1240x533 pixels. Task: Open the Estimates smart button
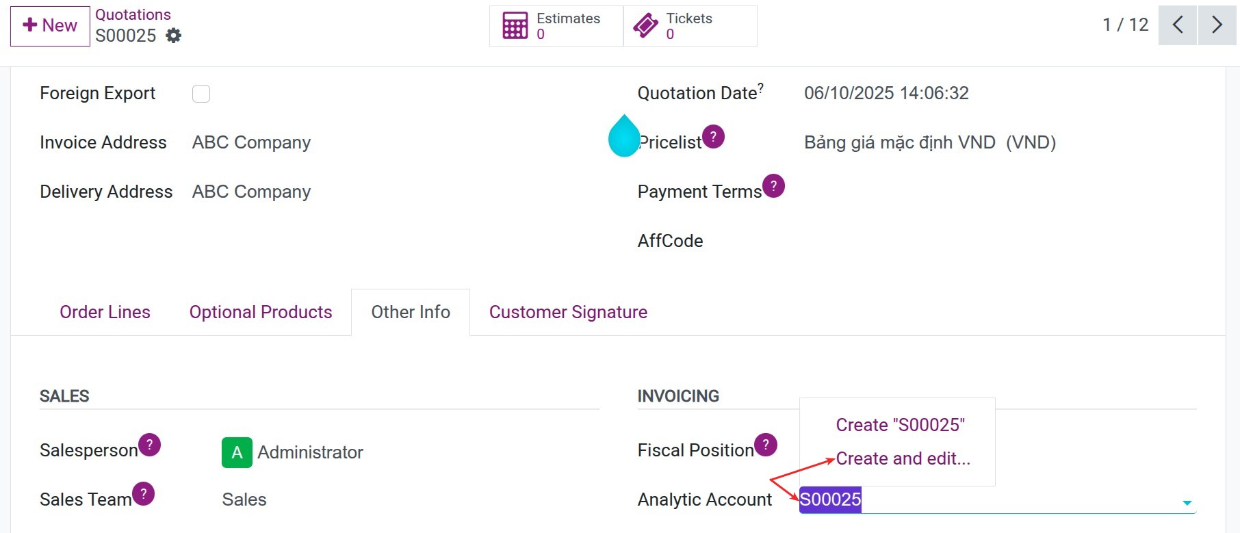coord(556,26)
